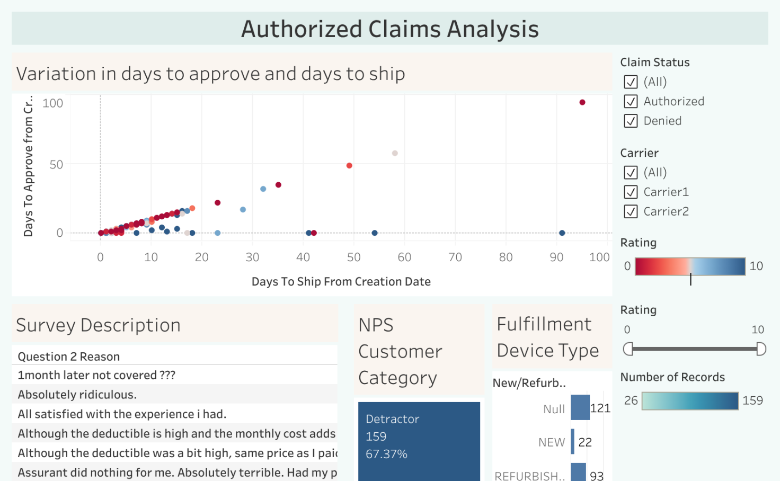Uncheck the Authorized claim status filter
This screenshot has width=780, height=481.
[631, 101]
